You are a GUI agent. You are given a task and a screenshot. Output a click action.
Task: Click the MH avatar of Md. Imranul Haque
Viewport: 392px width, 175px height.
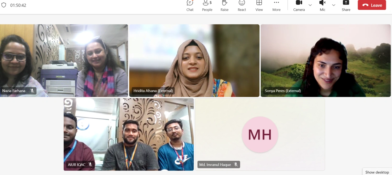tap(260, 135)
